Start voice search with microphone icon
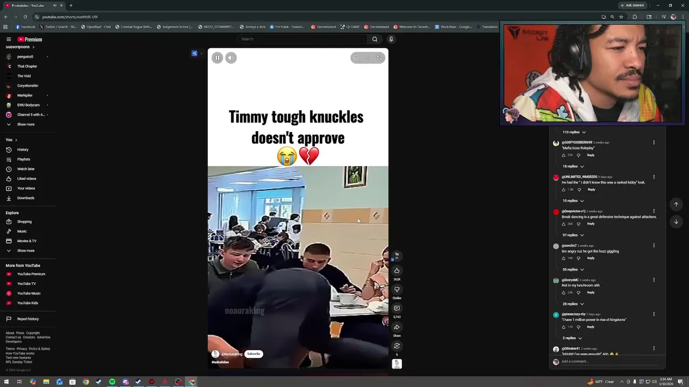 click(x=391, y=39)
